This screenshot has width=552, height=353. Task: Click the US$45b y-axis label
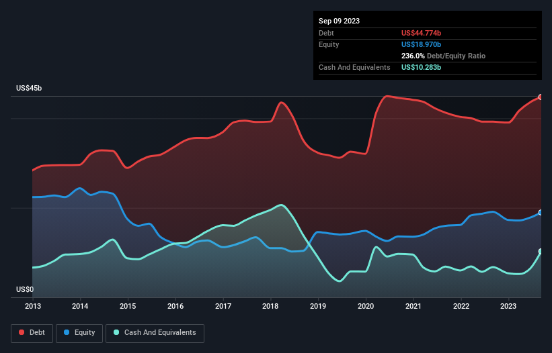pyautogui.click(x=29, y=88)
